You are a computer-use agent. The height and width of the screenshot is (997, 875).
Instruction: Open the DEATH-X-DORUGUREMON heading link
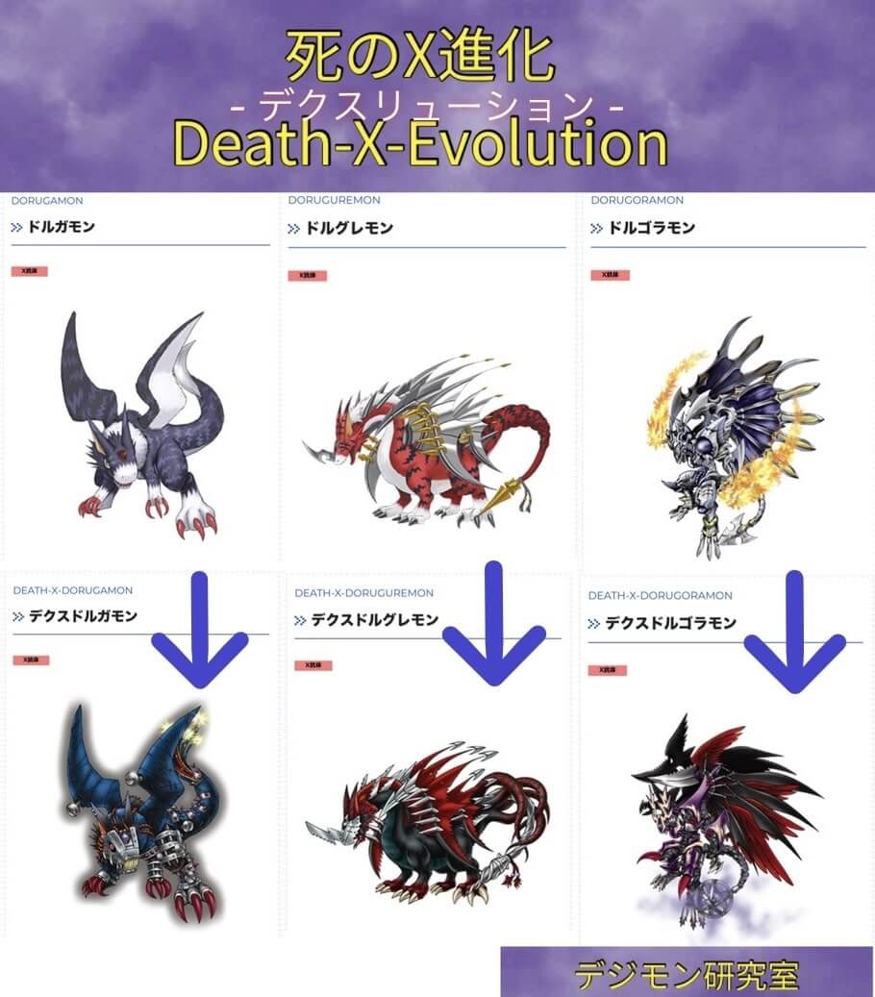(x=363, y=592)
